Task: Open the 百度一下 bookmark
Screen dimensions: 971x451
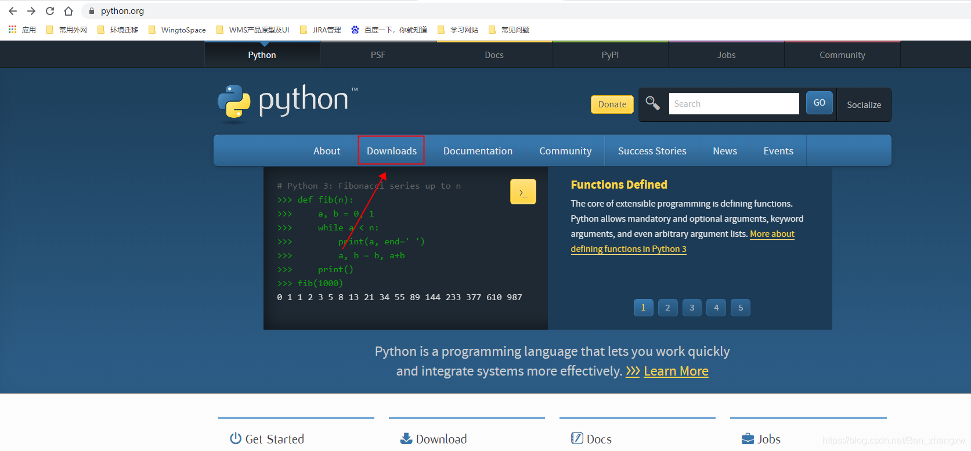Action: tap(389, 30)
